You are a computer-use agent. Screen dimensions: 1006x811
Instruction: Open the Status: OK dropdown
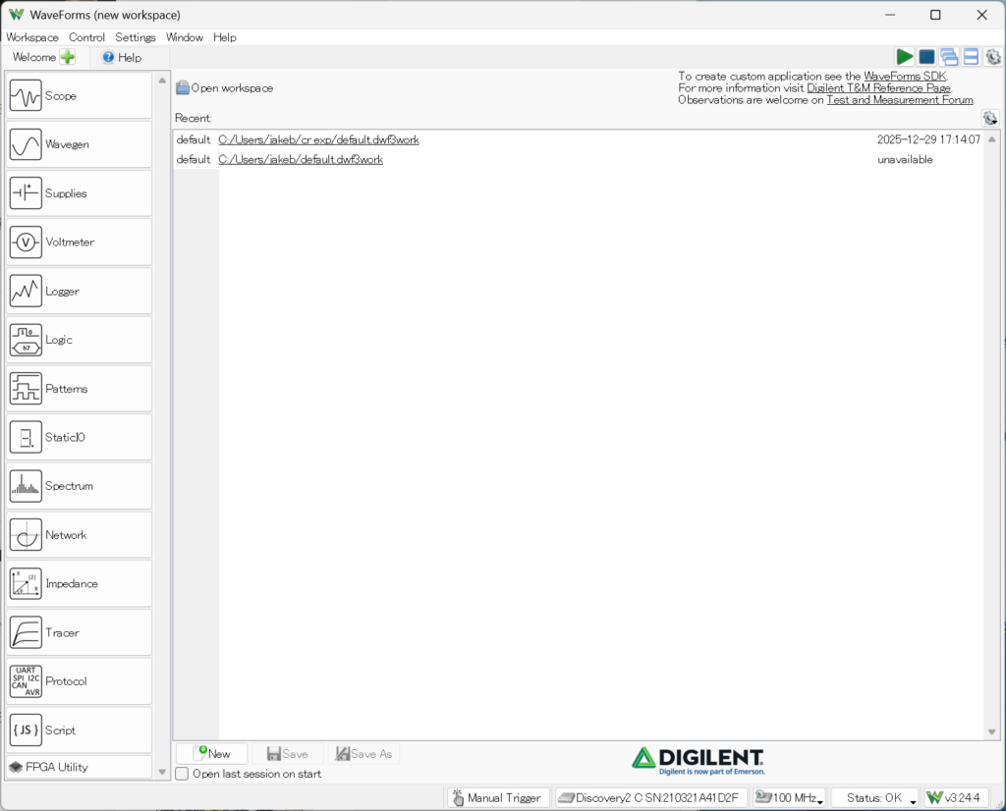pyautogui.click(x=874, y=798)
